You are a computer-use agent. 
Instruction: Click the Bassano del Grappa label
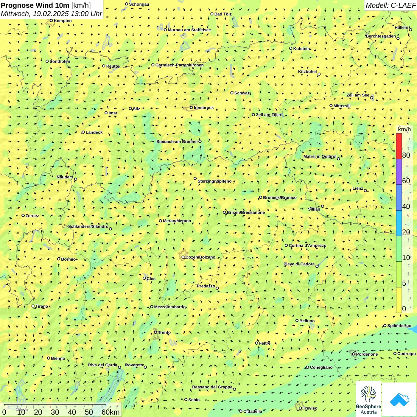pos(212,387)
